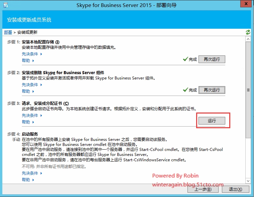Expand 先决条件 under step 3 certificates
This screenshot has width=254, height=197.
click(32, 116)
